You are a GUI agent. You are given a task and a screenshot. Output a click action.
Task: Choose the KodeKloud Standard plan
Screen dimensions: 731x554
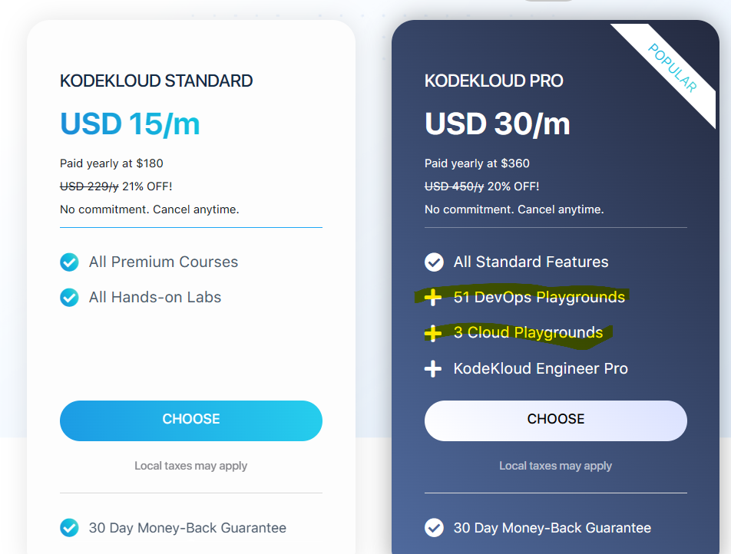coord(191,420)
